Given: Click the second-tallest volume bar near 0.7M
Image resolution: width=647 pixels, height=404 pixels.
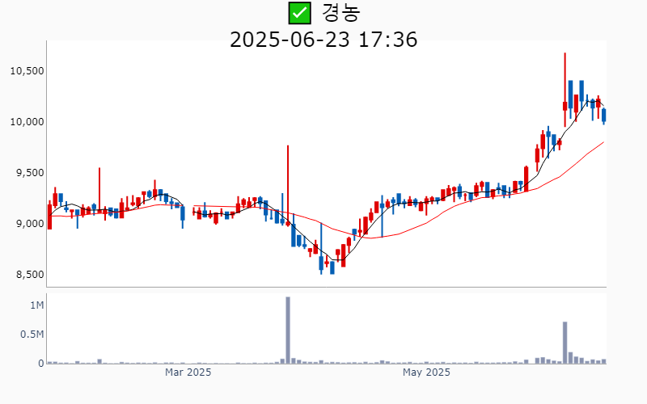Looking at the screenshot, I should pos(565,343).
